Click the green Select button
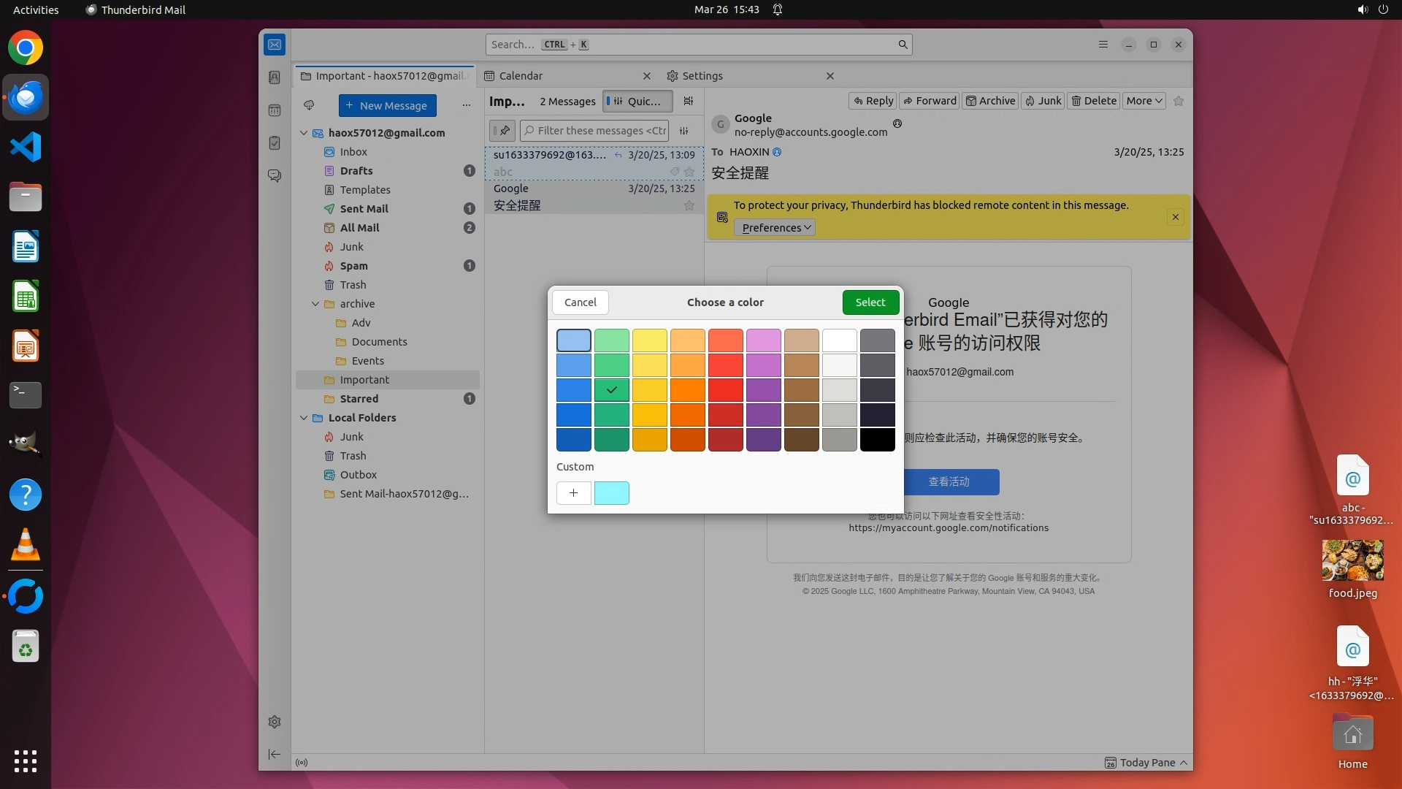Screen dimensions: 1402x789 click(870, 302)
